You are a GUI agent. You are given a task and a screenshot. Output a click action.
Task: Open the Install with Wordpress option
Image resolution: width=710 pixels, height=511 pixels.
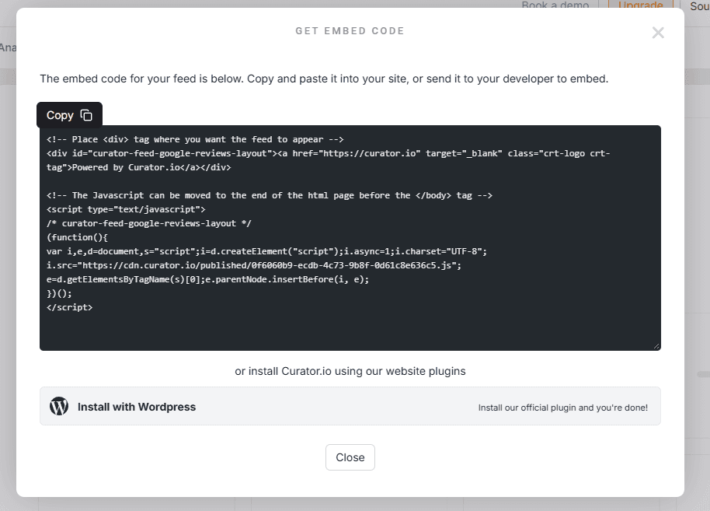[x=350, y=406]
